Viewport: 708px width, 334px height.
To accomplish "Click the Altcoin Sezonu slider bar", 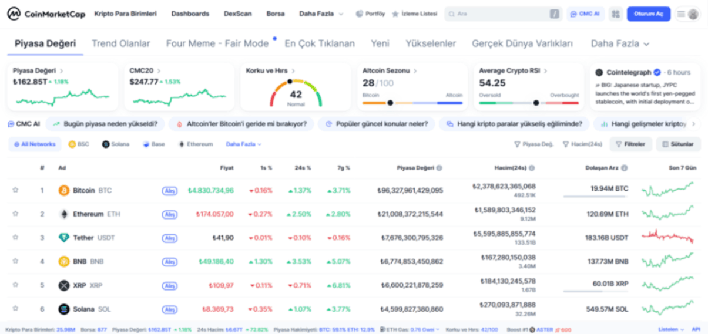I will coord(412,103).
